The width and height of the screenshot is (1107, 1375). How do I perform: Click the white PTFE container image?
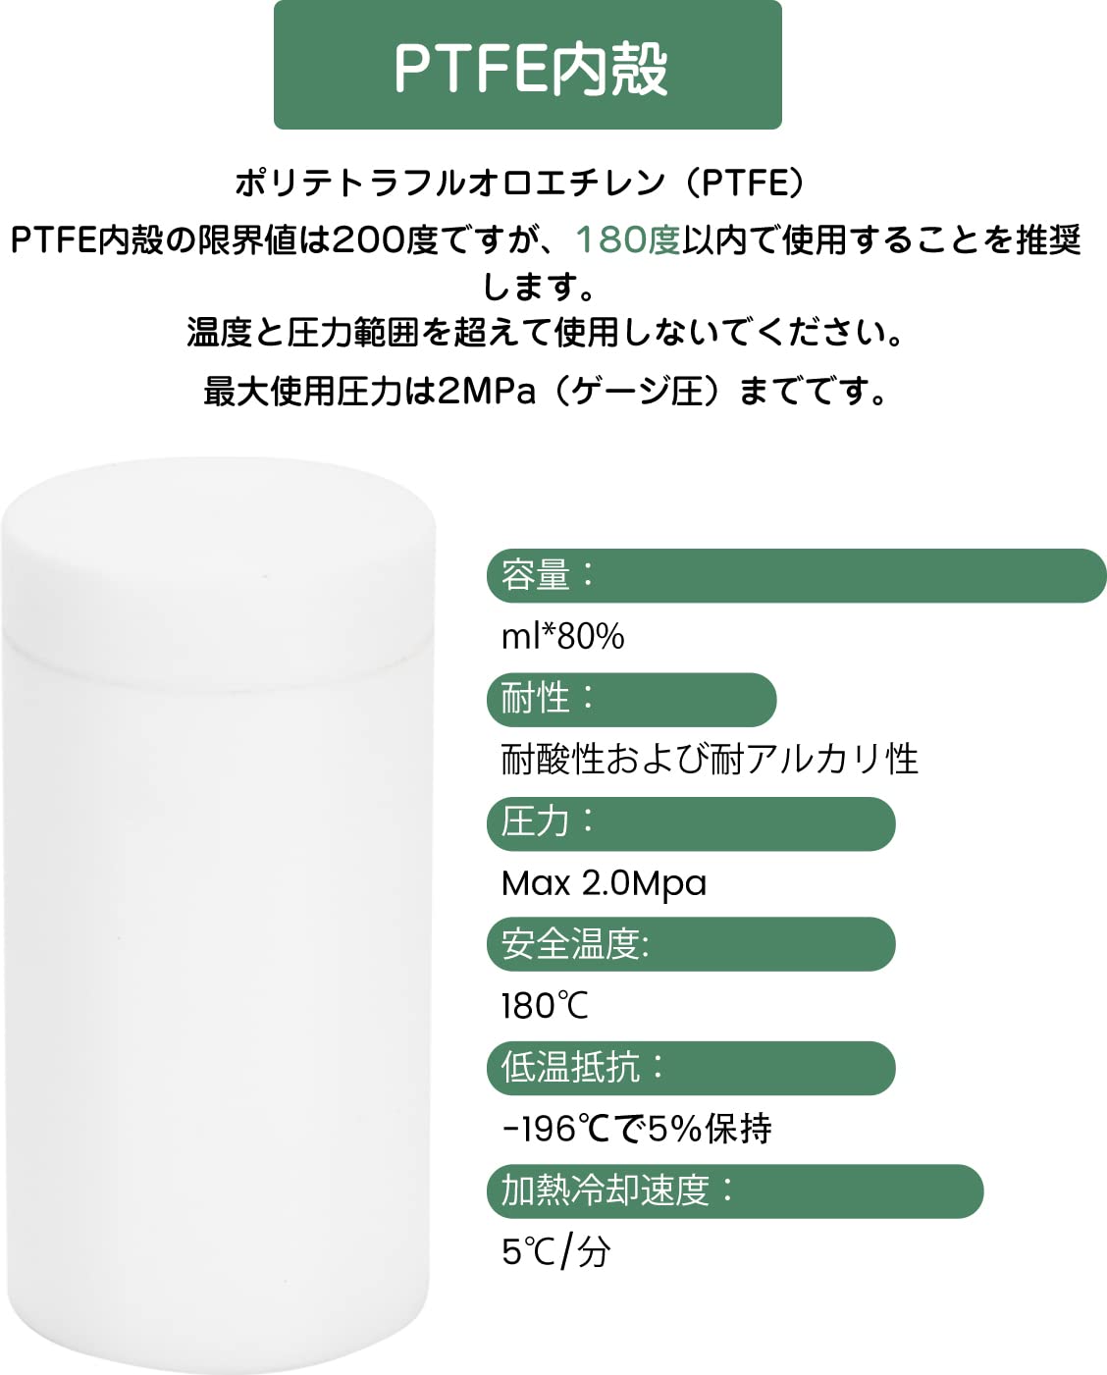[218, 915]
